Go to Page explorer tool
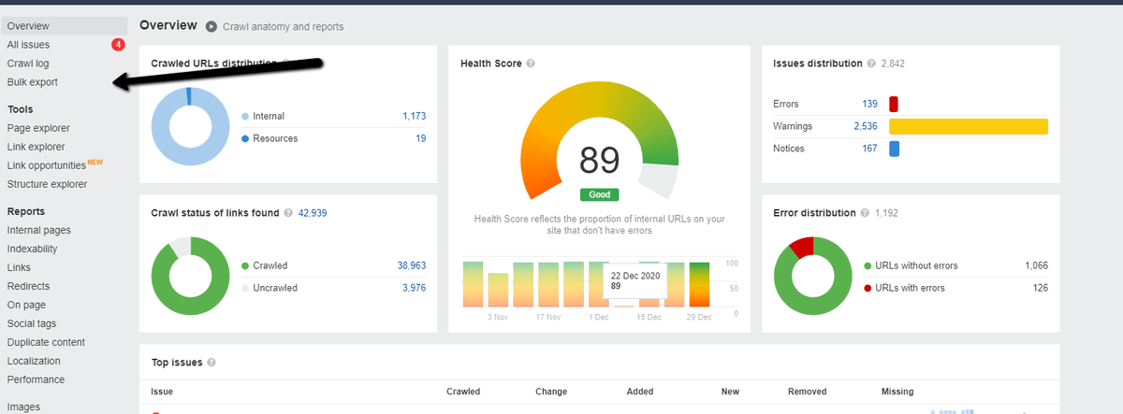 tap(38, 128)
